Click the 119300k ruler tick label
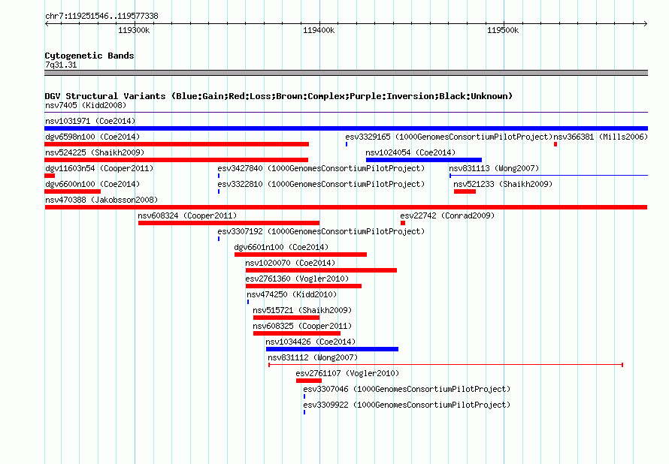 [134, 30]
